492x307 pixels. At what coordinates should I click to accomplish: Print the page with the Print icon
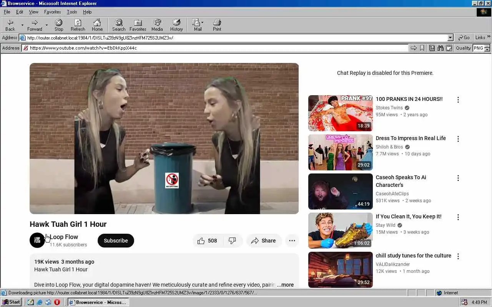tap(217, 25)
